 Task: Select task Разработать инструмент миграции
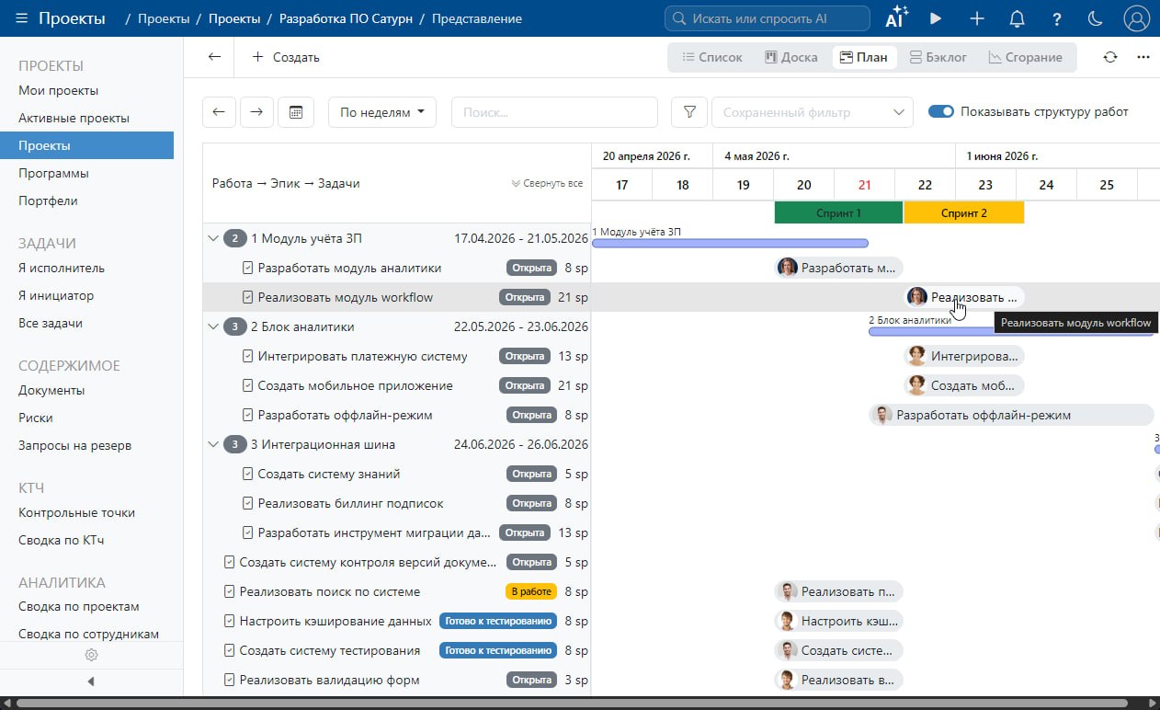point(374,532)
